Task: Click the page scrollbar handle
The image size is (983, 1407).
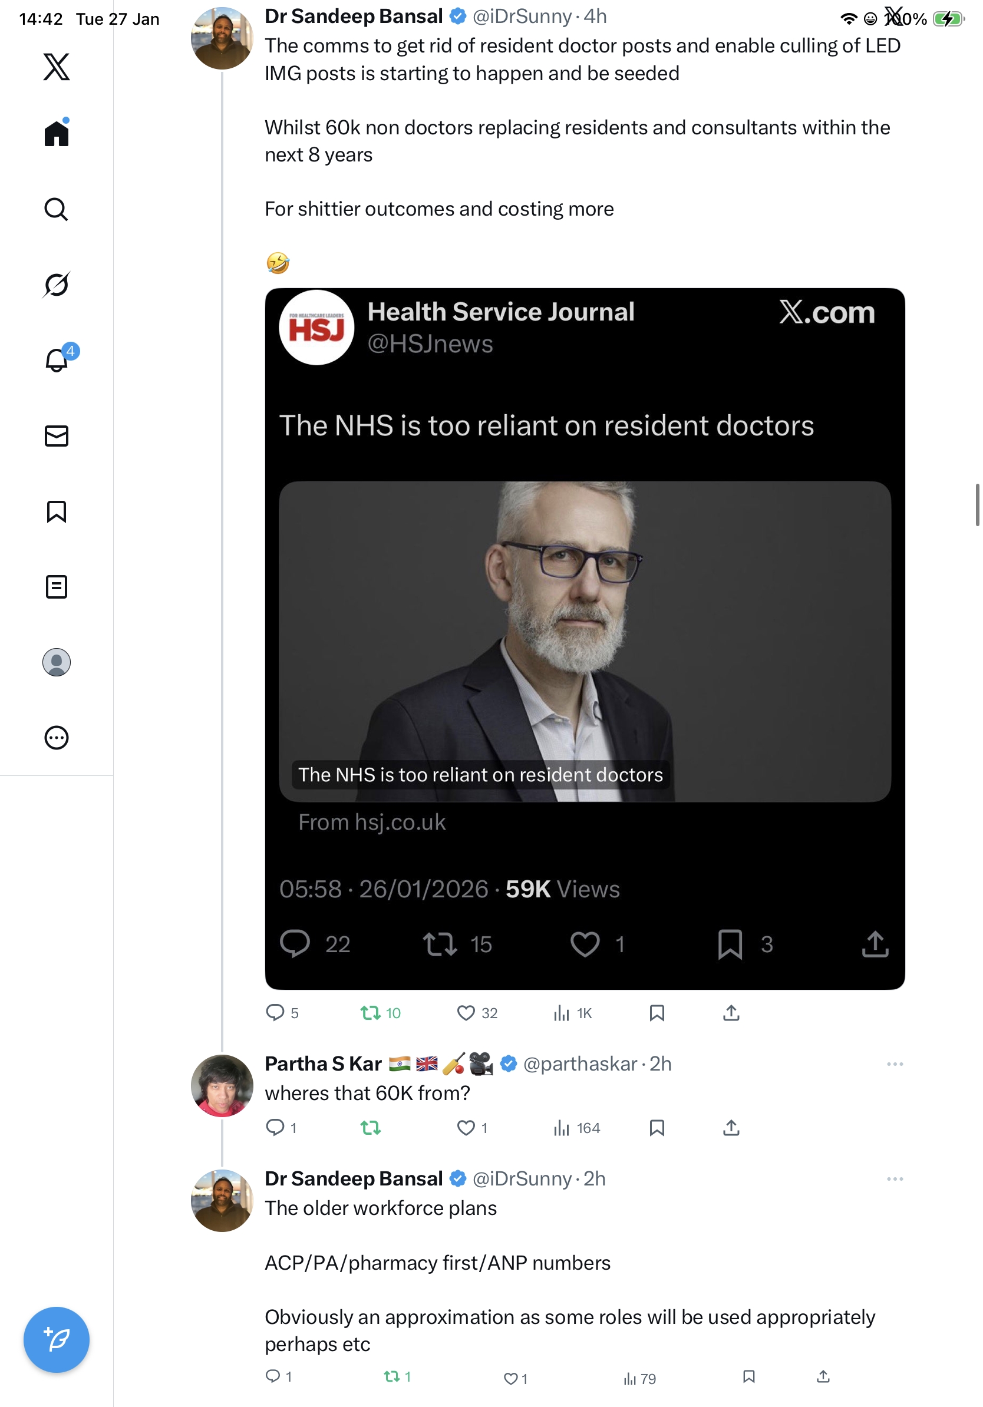Action: tap(978, 505)
